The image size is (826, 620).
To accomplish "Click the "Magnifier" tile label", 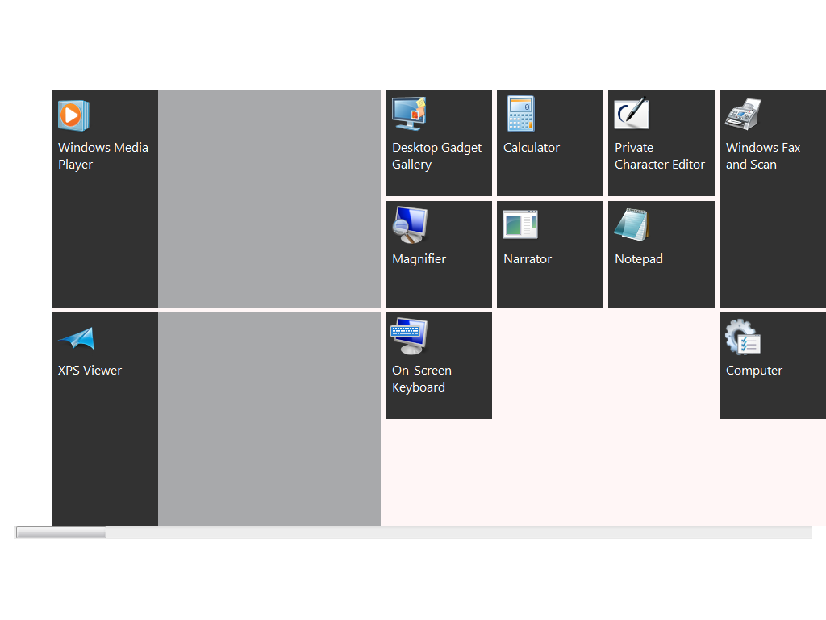I will tap(419, 259).
